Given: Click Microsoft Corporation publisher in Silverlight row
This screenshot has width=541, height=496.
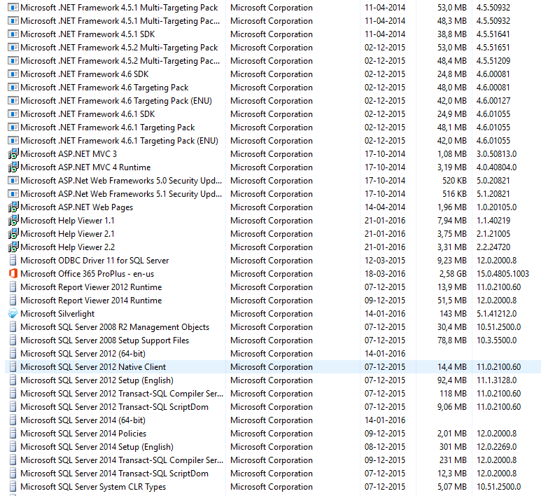Looking at the screenshot, I should 271,314.
